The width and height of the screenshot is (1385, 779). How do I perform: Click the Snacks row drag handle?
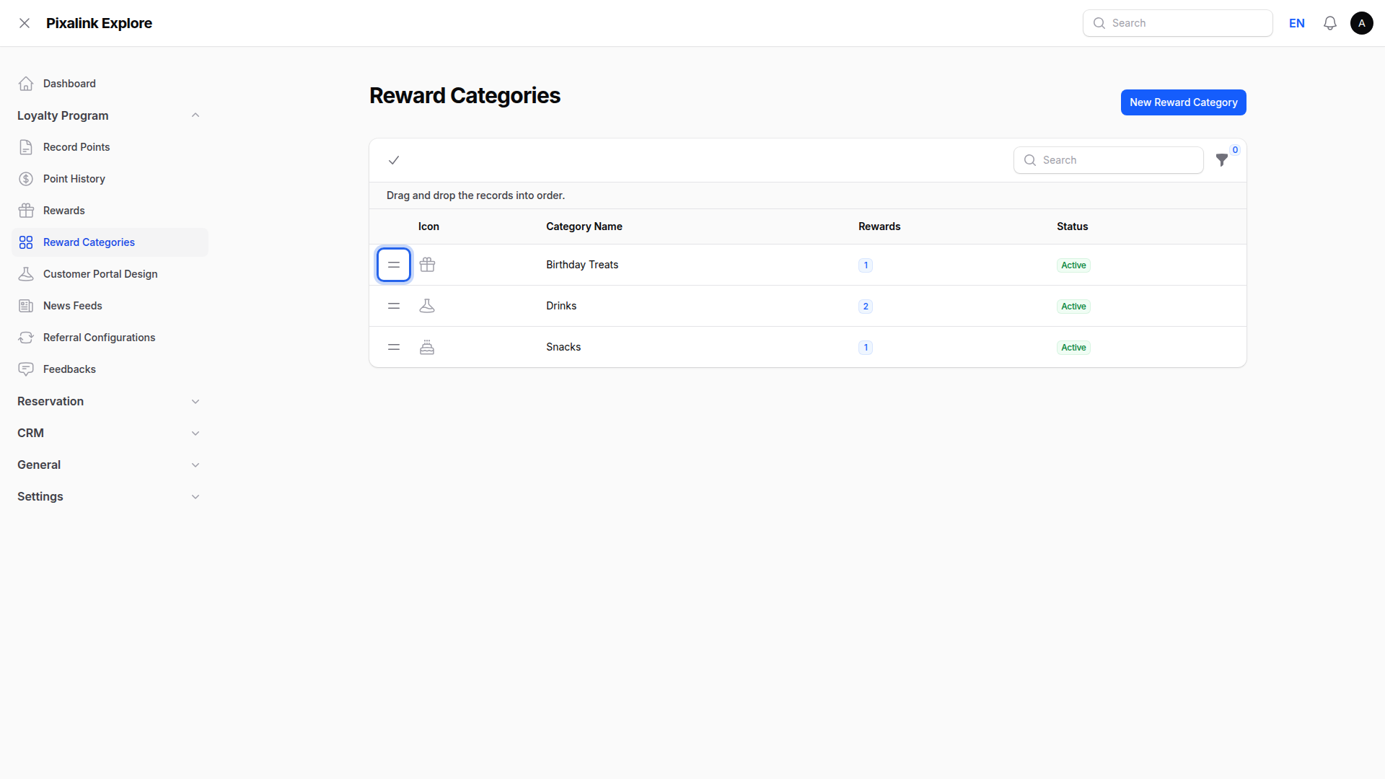tap(394, 347)
